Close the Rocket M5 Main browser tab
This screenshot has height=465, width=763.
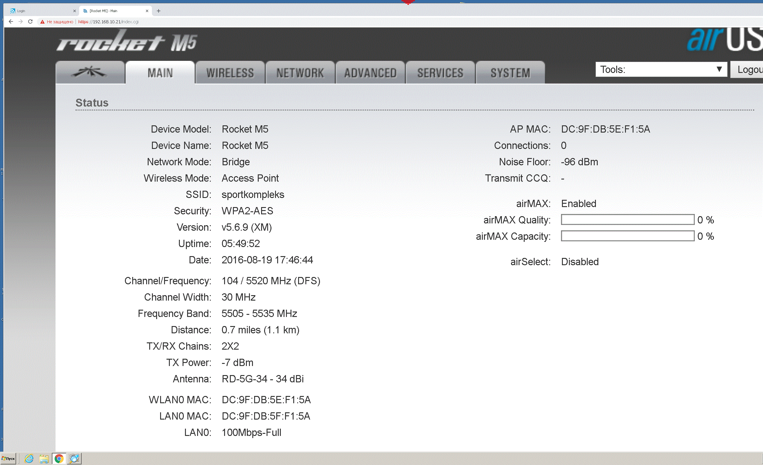(x=147, y=11)
